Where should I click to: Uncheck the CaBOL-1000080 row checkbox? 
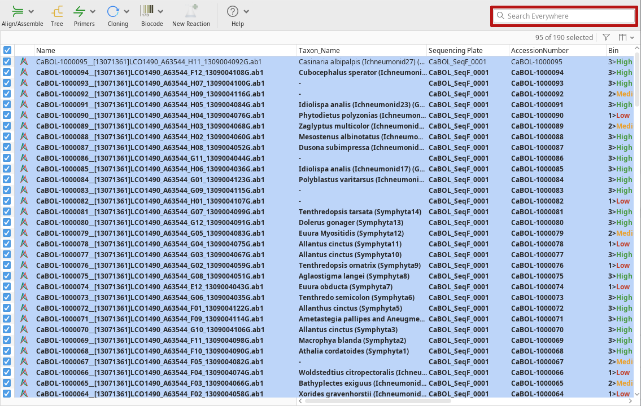[7, 222]
